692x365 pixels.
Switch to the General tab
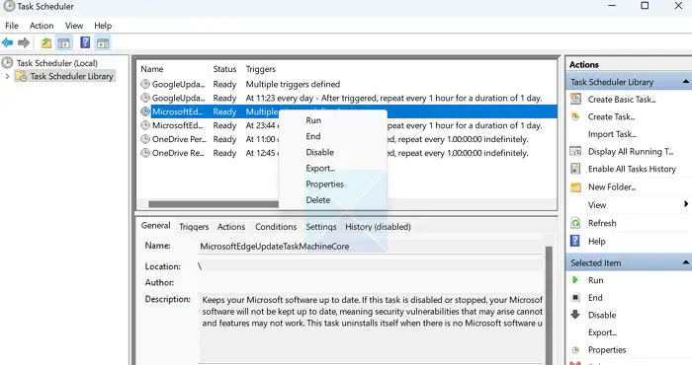coord(156,226)
